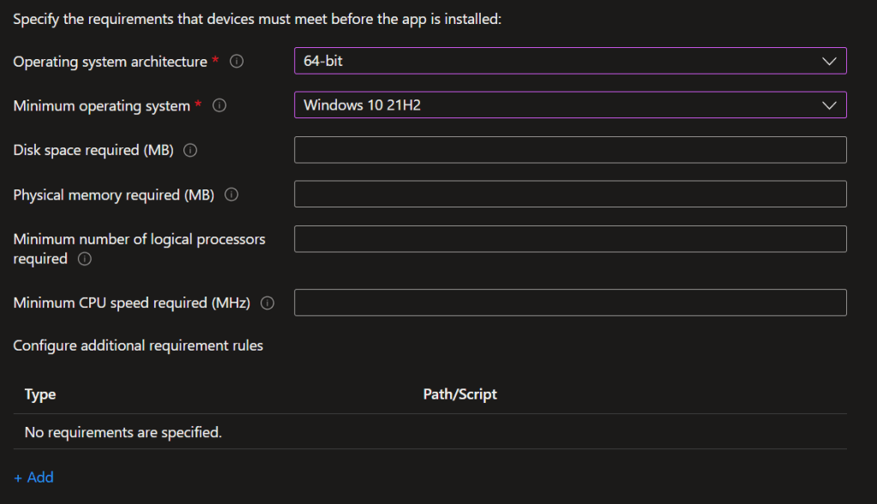Click the 'Minimum operating system' label text

(101, 106)
